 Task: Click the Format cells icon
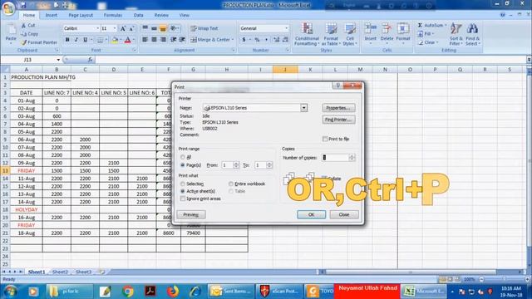click(x=403, y=29)
